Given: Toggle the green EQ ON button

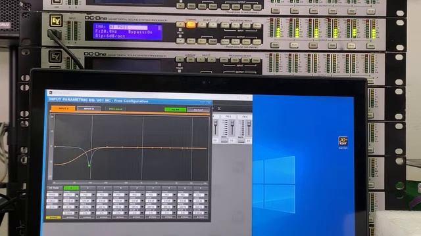Looking at the screenshot, I should (x=176, y=109).
